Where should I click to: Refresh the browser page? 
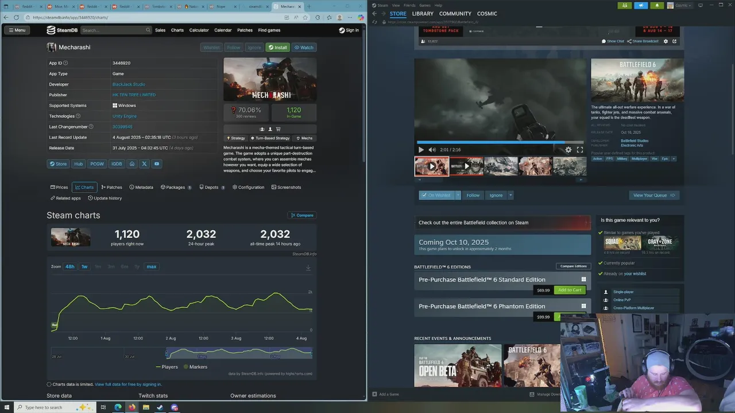(x=16, y=17)
